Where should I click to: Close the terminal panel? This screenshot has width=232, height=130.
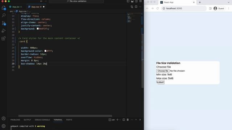pyautogui.click(x=140, y=120)
